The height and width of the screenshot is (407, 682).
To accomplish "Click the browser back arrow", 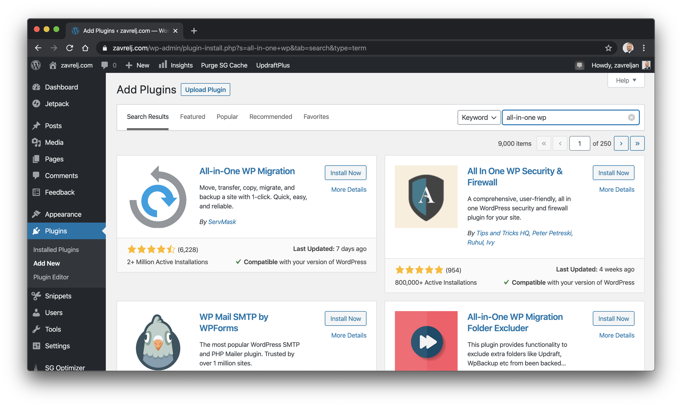I will tap(38, 48).
